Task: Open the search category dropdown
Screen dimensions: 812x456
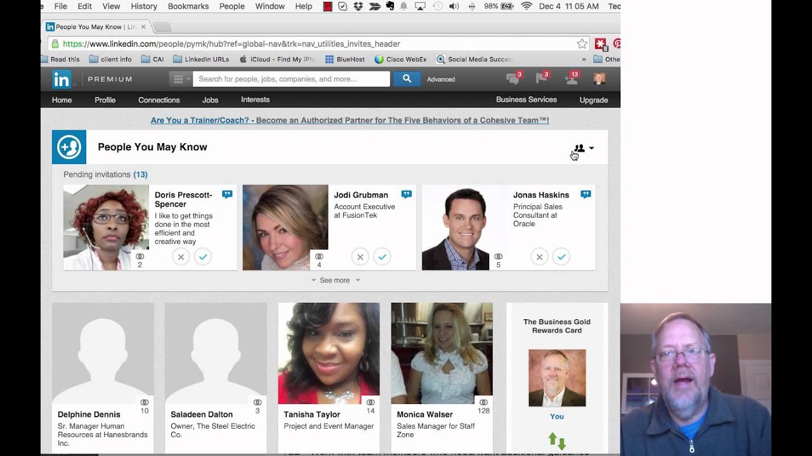Action: point(180,79)
